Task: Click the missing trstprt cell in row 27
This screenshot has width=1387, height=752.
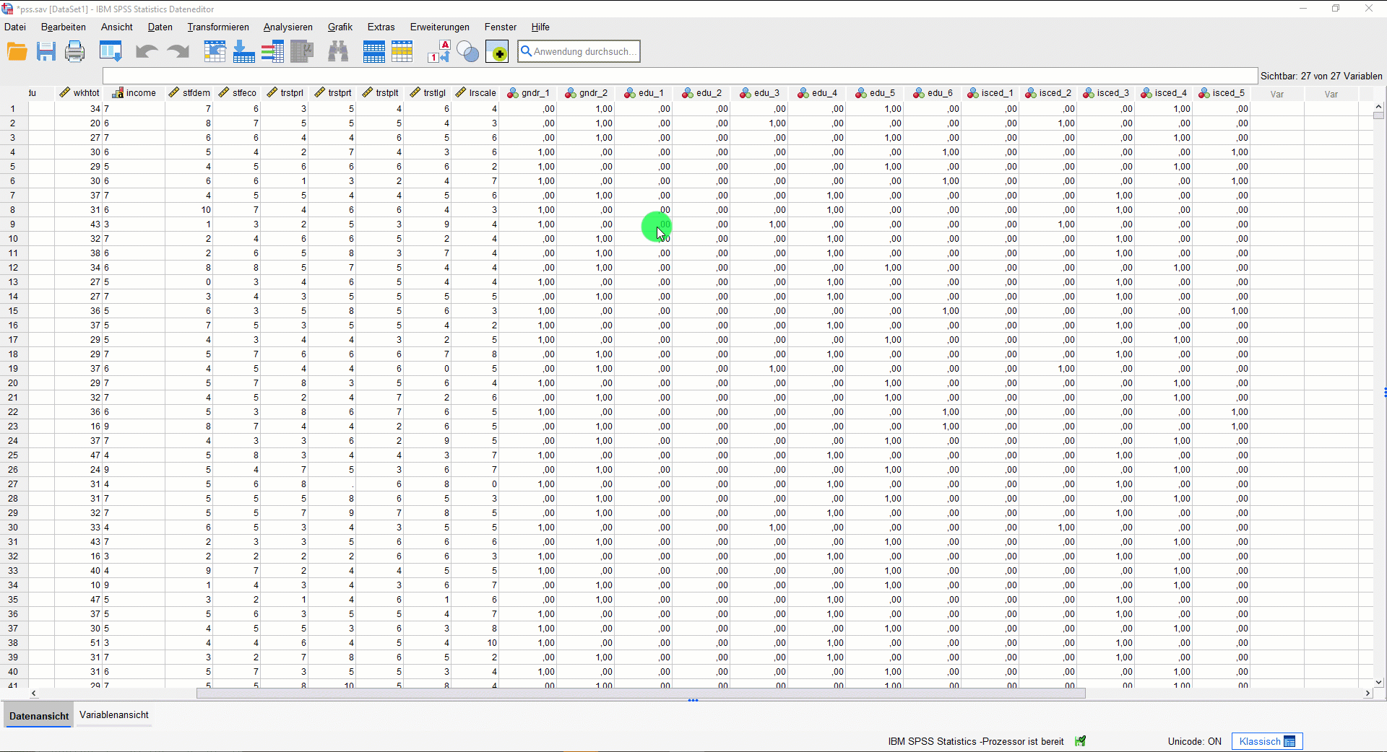Action: 333,484
